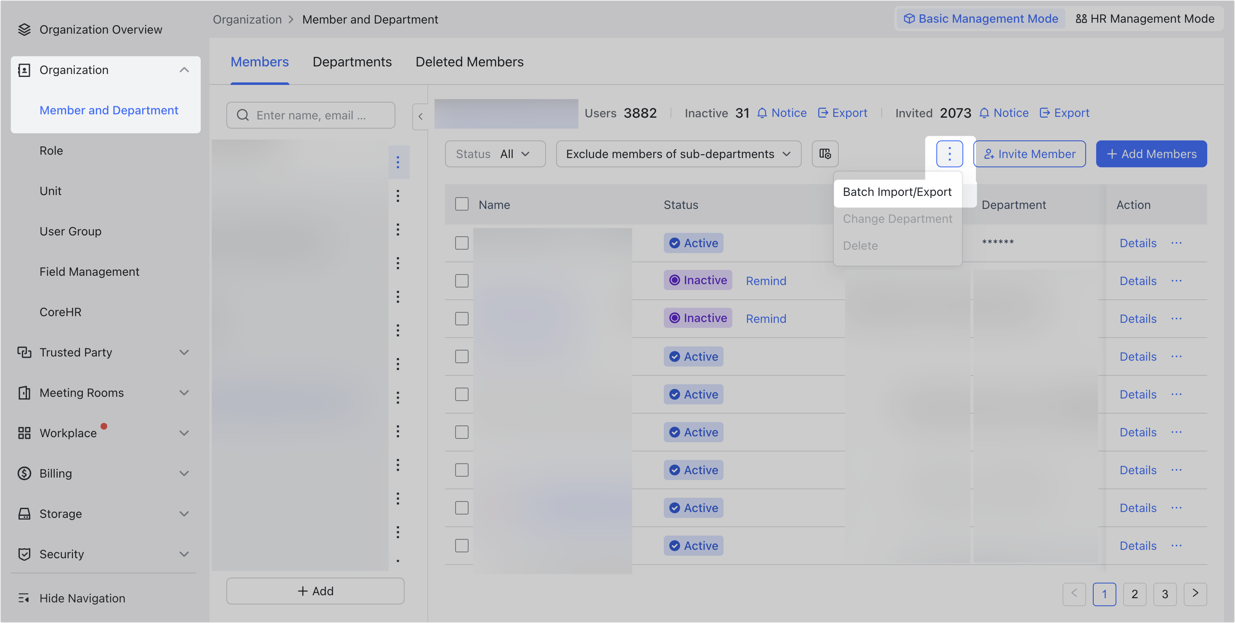The image size is (1235, 623).
Task: Click the column display settings icon
Action: coord(824,154)
